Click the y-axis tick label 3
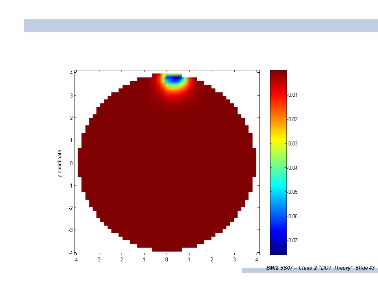The height and width of the screenshot is (283, 378). click(x=71, y=96)
